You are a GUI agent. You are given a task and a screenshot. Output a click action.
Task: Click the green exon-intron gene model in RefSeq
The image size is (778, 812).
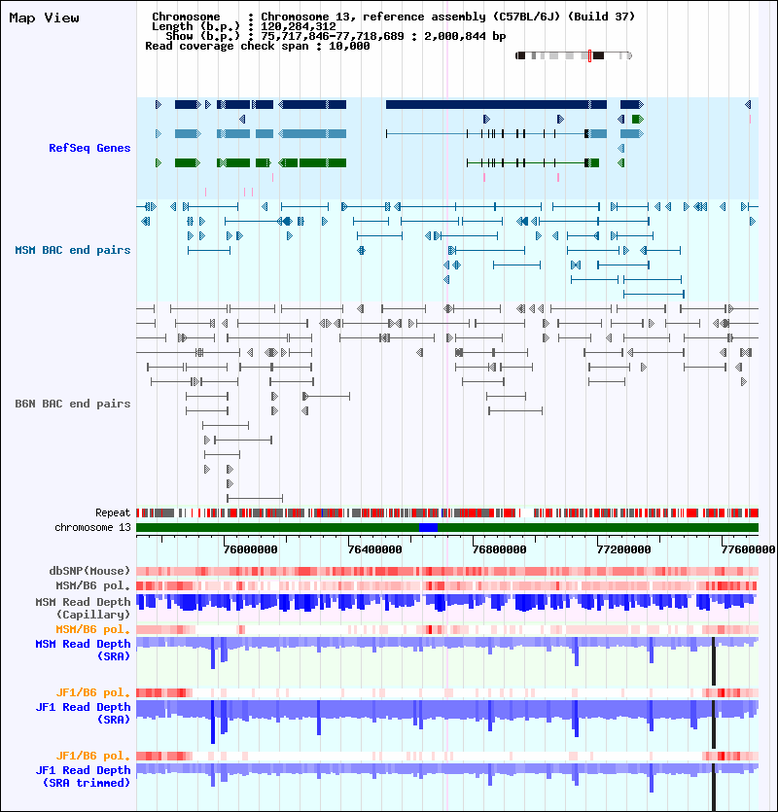(533, 163)
